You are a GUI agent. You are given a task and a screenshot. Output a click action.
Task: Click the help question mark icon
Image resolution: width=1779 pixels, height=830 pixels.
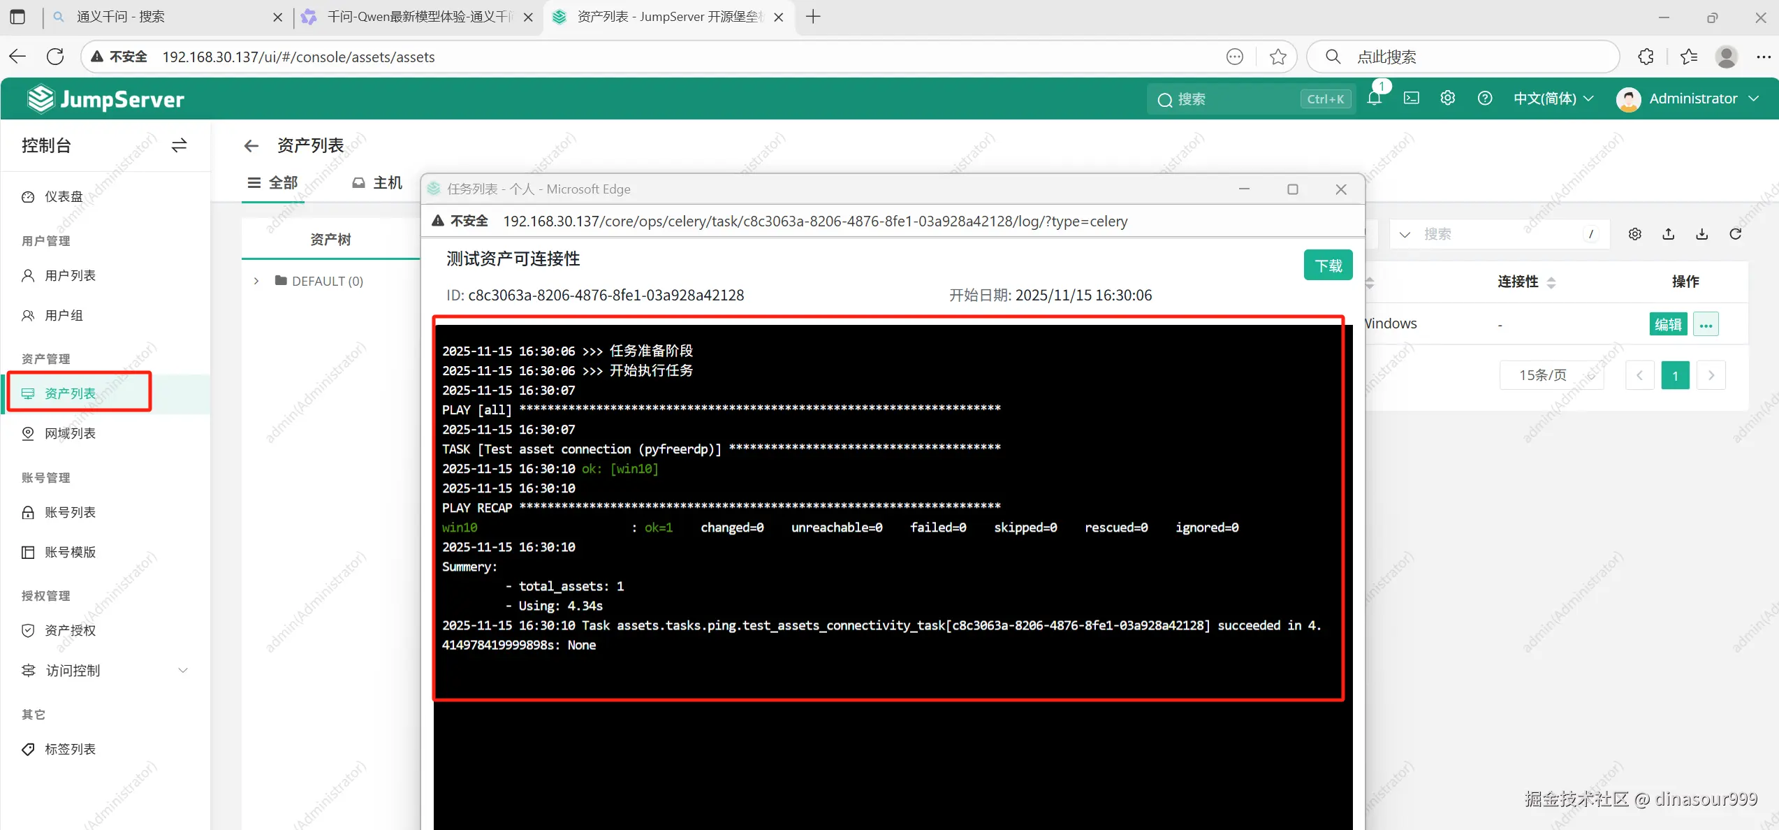tap(1485, 99)
